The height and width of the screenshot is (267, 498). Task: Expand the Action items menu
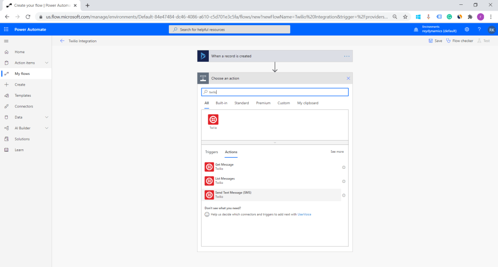coord(47,63)
